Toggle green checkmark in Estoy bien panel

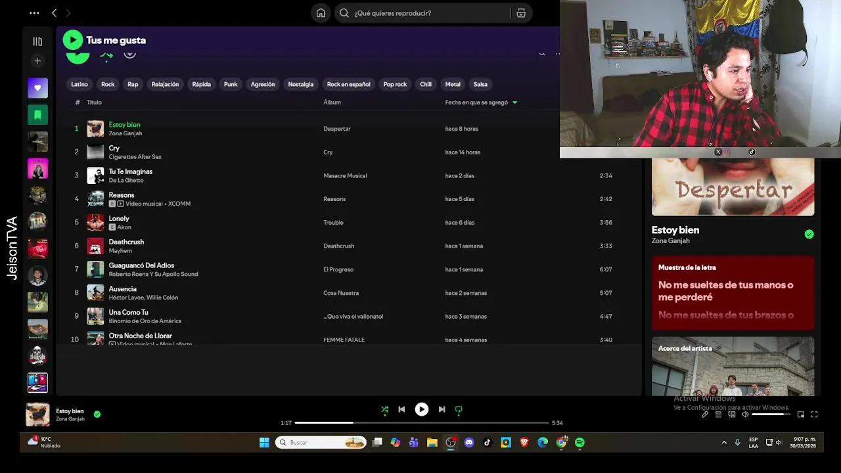(x=809, y=234)
